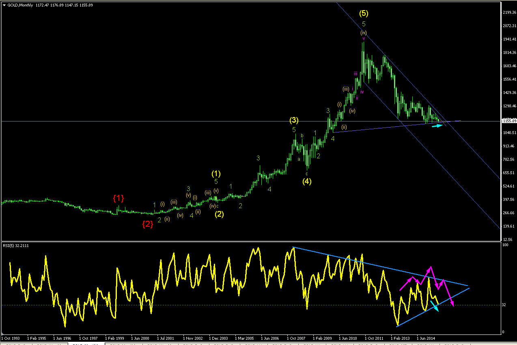Switch to the active GOLD,Monthly chart tab
The width and height of the screenshot is (517, 345).
pos(86,344)
